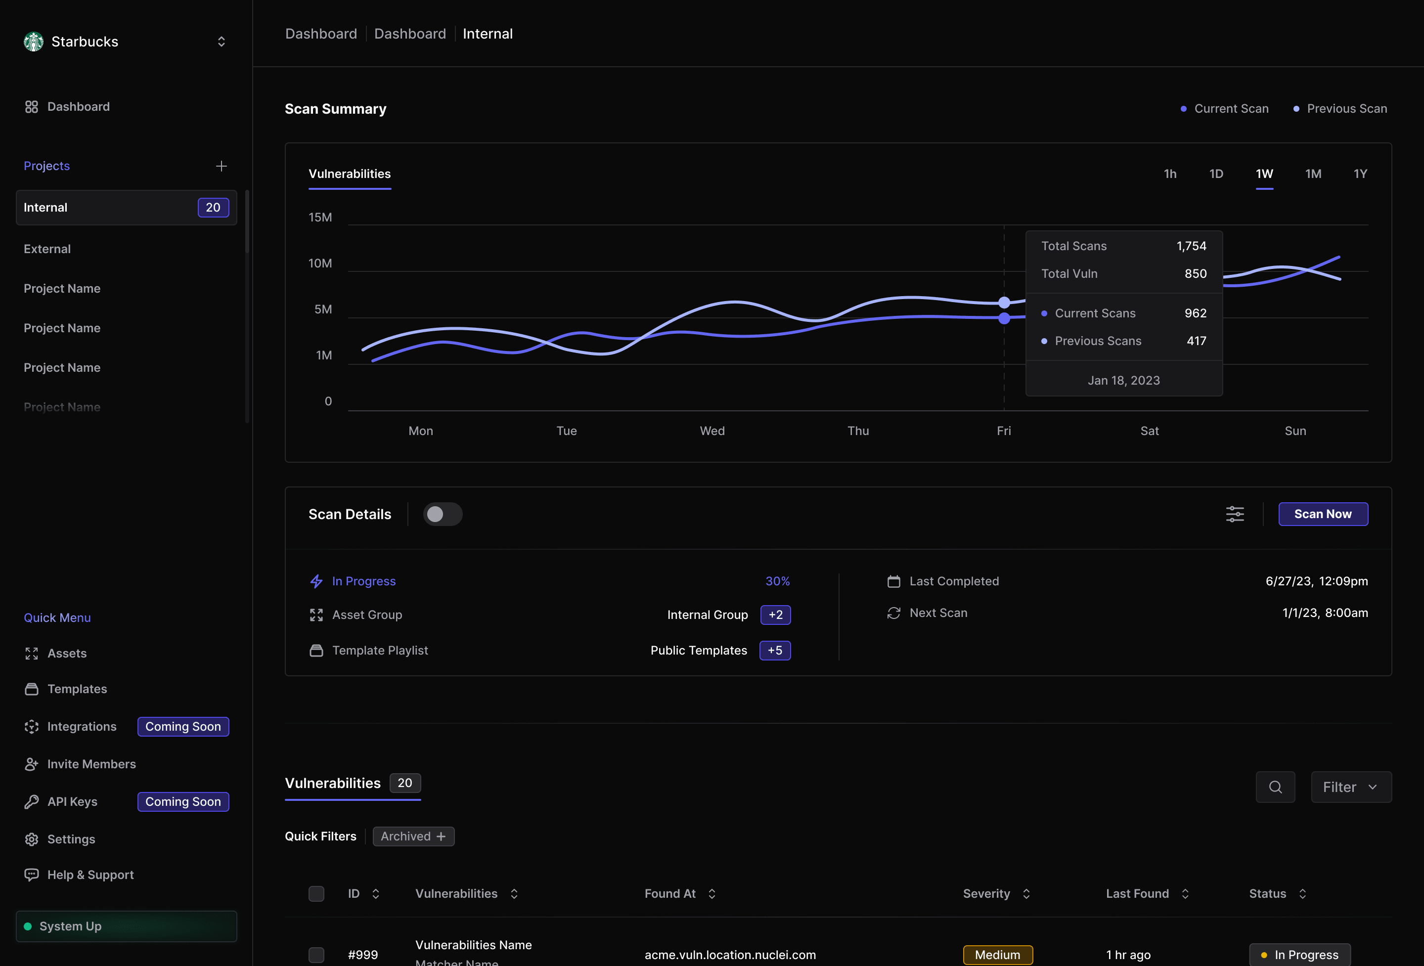Image resolution: width=1424 pixels, height=966 pixels.
Task: Click the Templates icon in Quick Menu
Action: [31, 689]
